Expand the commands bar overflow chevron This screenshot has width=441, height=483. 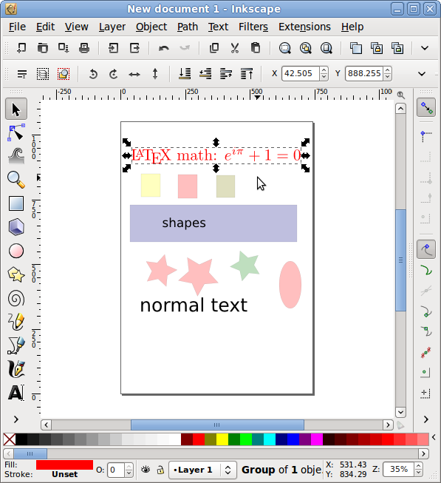tap(425, 48)
